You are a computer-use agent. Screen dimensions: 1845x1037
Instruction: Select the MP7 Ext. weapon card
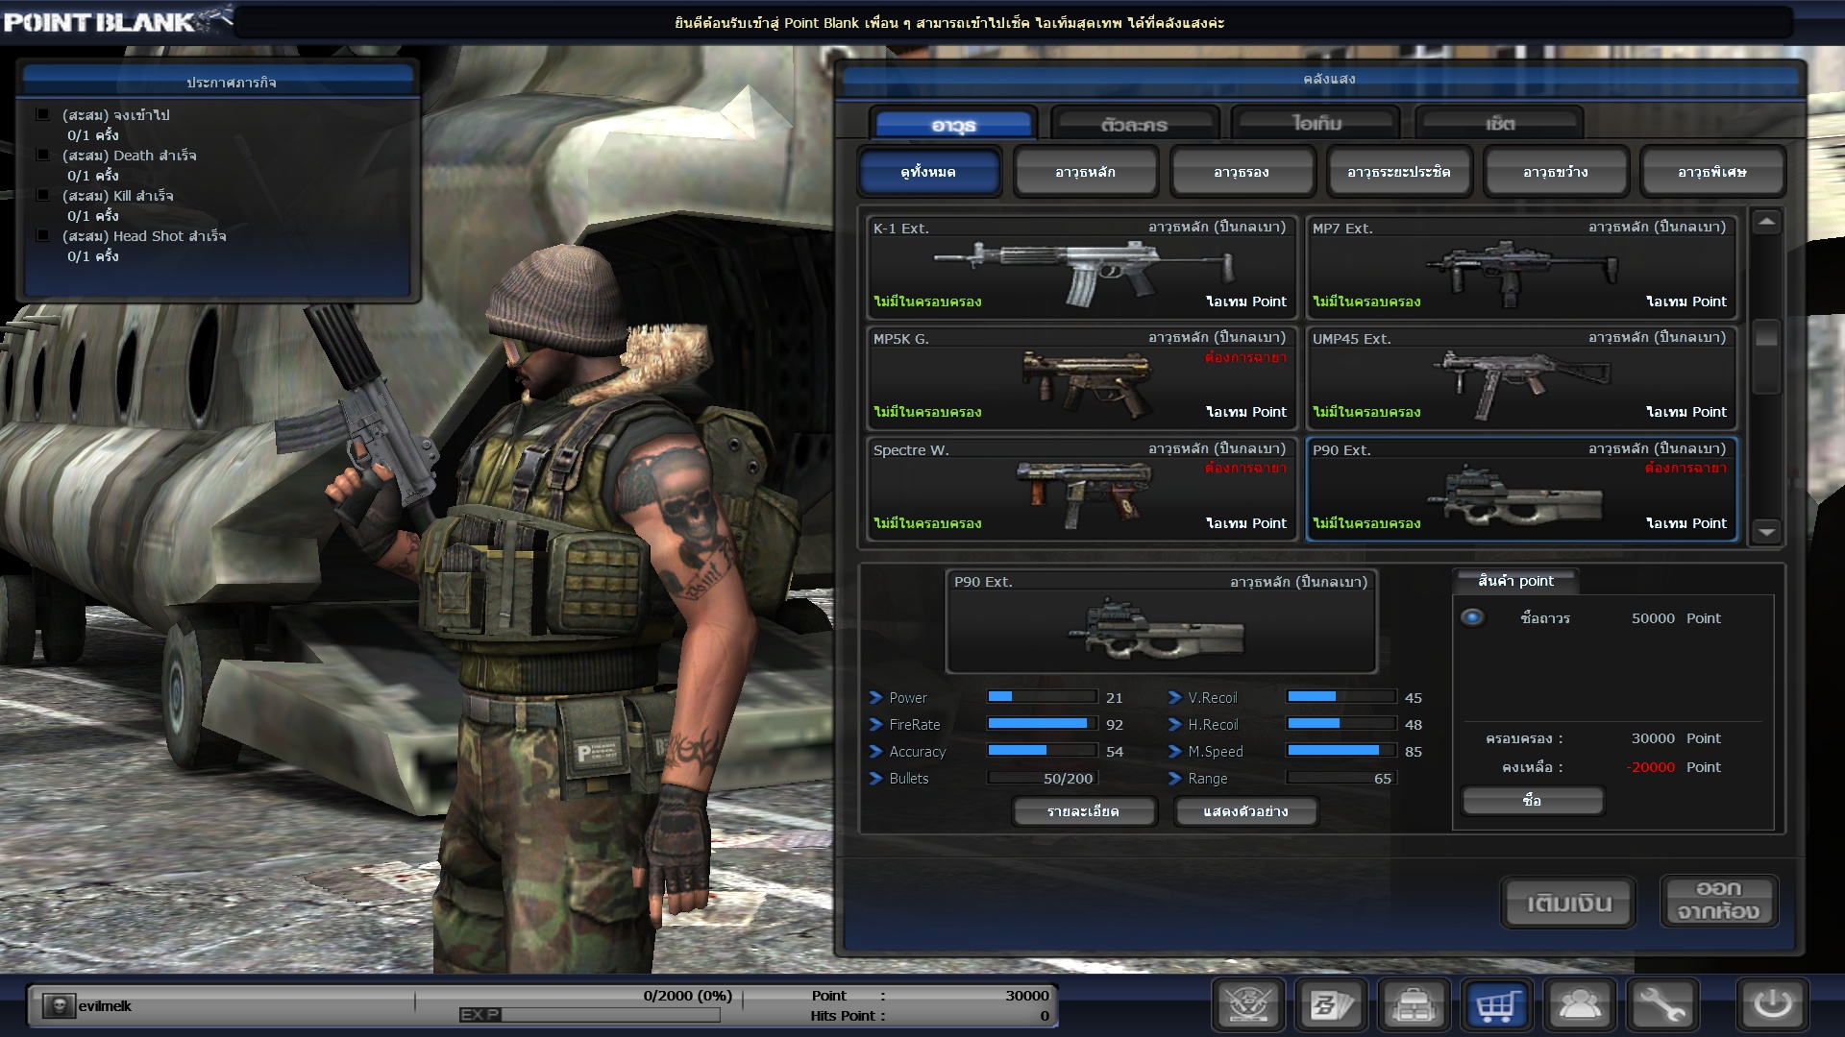coord(1520,266)
